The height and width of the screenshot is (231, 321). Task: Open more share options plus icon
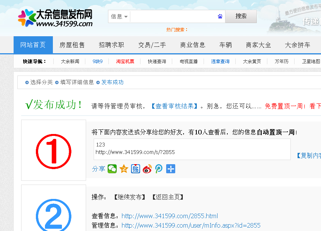(x=171, y=169)
